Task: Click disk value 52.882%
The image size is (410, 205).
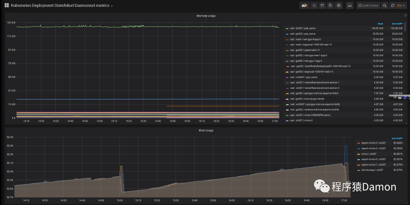Action: click(398, 148)
